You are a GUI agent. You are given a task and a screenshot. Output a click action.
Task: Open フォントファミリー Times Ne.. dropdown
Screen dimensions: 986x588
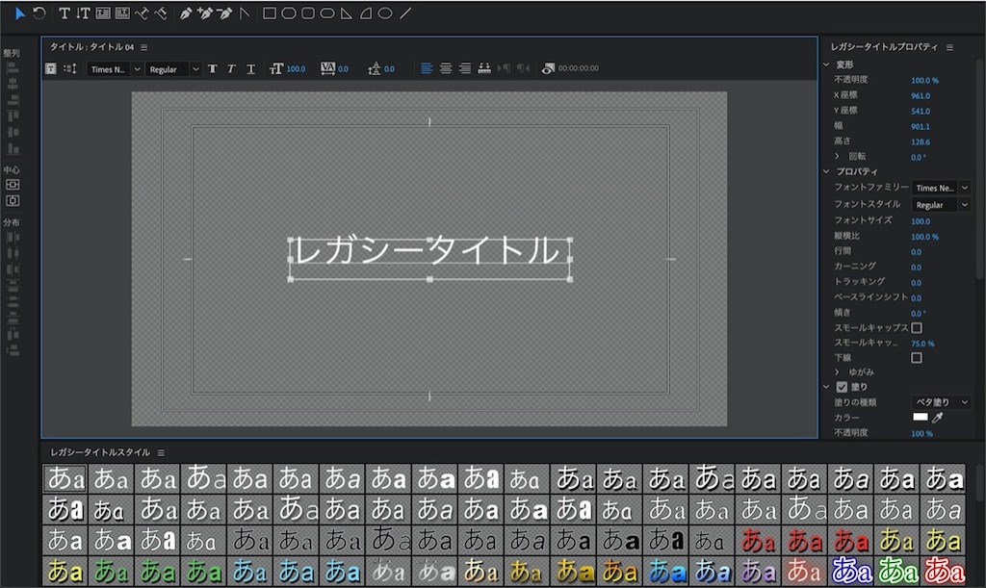pos(942,188)
